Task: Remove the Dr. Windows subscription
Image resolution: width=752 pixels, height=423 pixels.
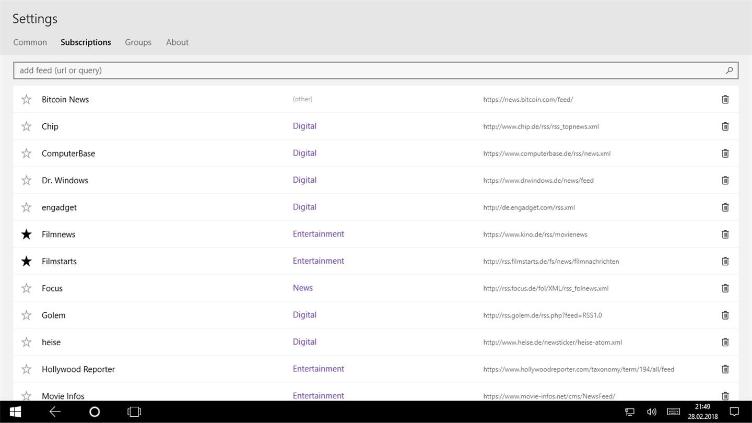Action: (x=725, y=180)
